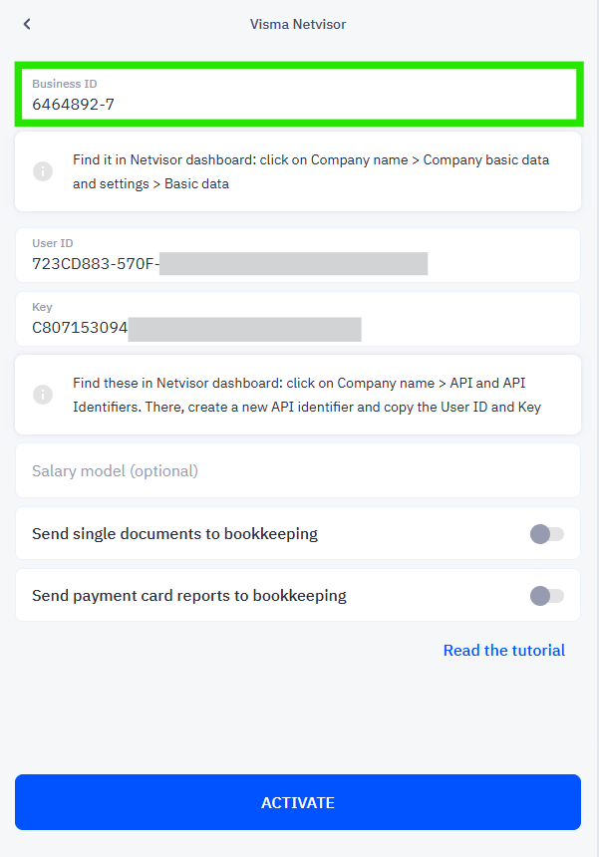The height and width of the screenshot is (857, 599).
Task: Focus the Business ID input field
Action: (299, 94)
